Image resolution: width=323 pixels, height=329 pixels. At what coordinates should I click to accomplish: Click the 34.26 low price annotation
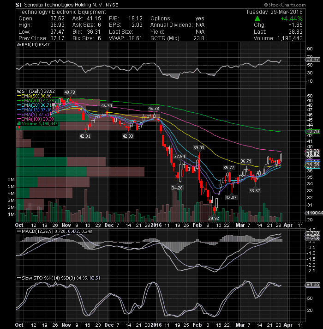click(x=177, y=188)
